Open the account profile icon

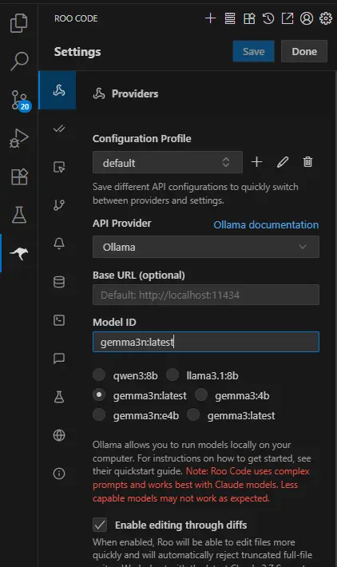(x=307, y=18)
